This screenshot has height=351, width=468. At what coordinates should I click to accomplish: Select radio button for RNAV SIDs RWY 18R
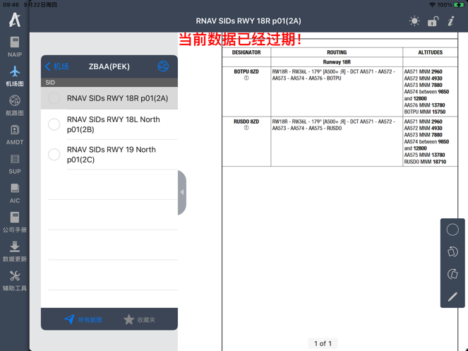tap(54, 99)
